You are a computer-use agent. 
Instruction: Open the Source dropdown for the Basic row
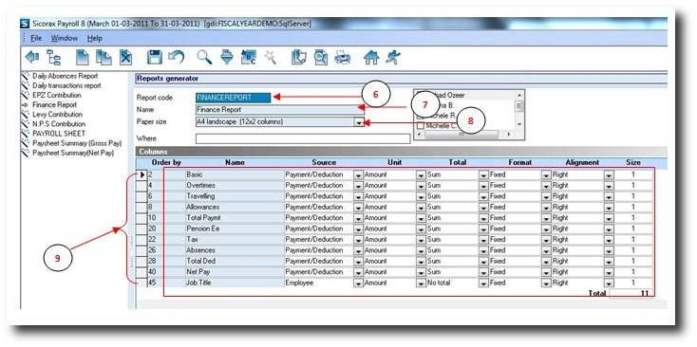click(358, 174)
